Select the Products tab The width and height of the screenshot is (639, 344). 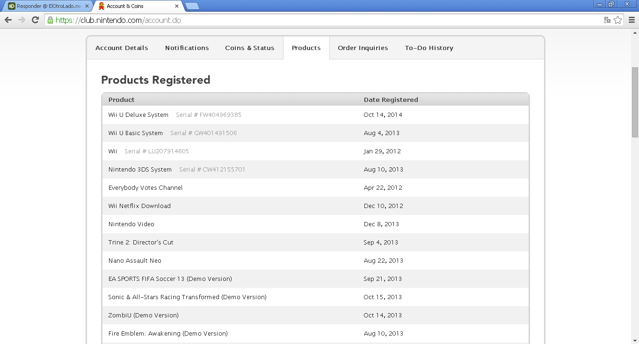pos(306,48)
